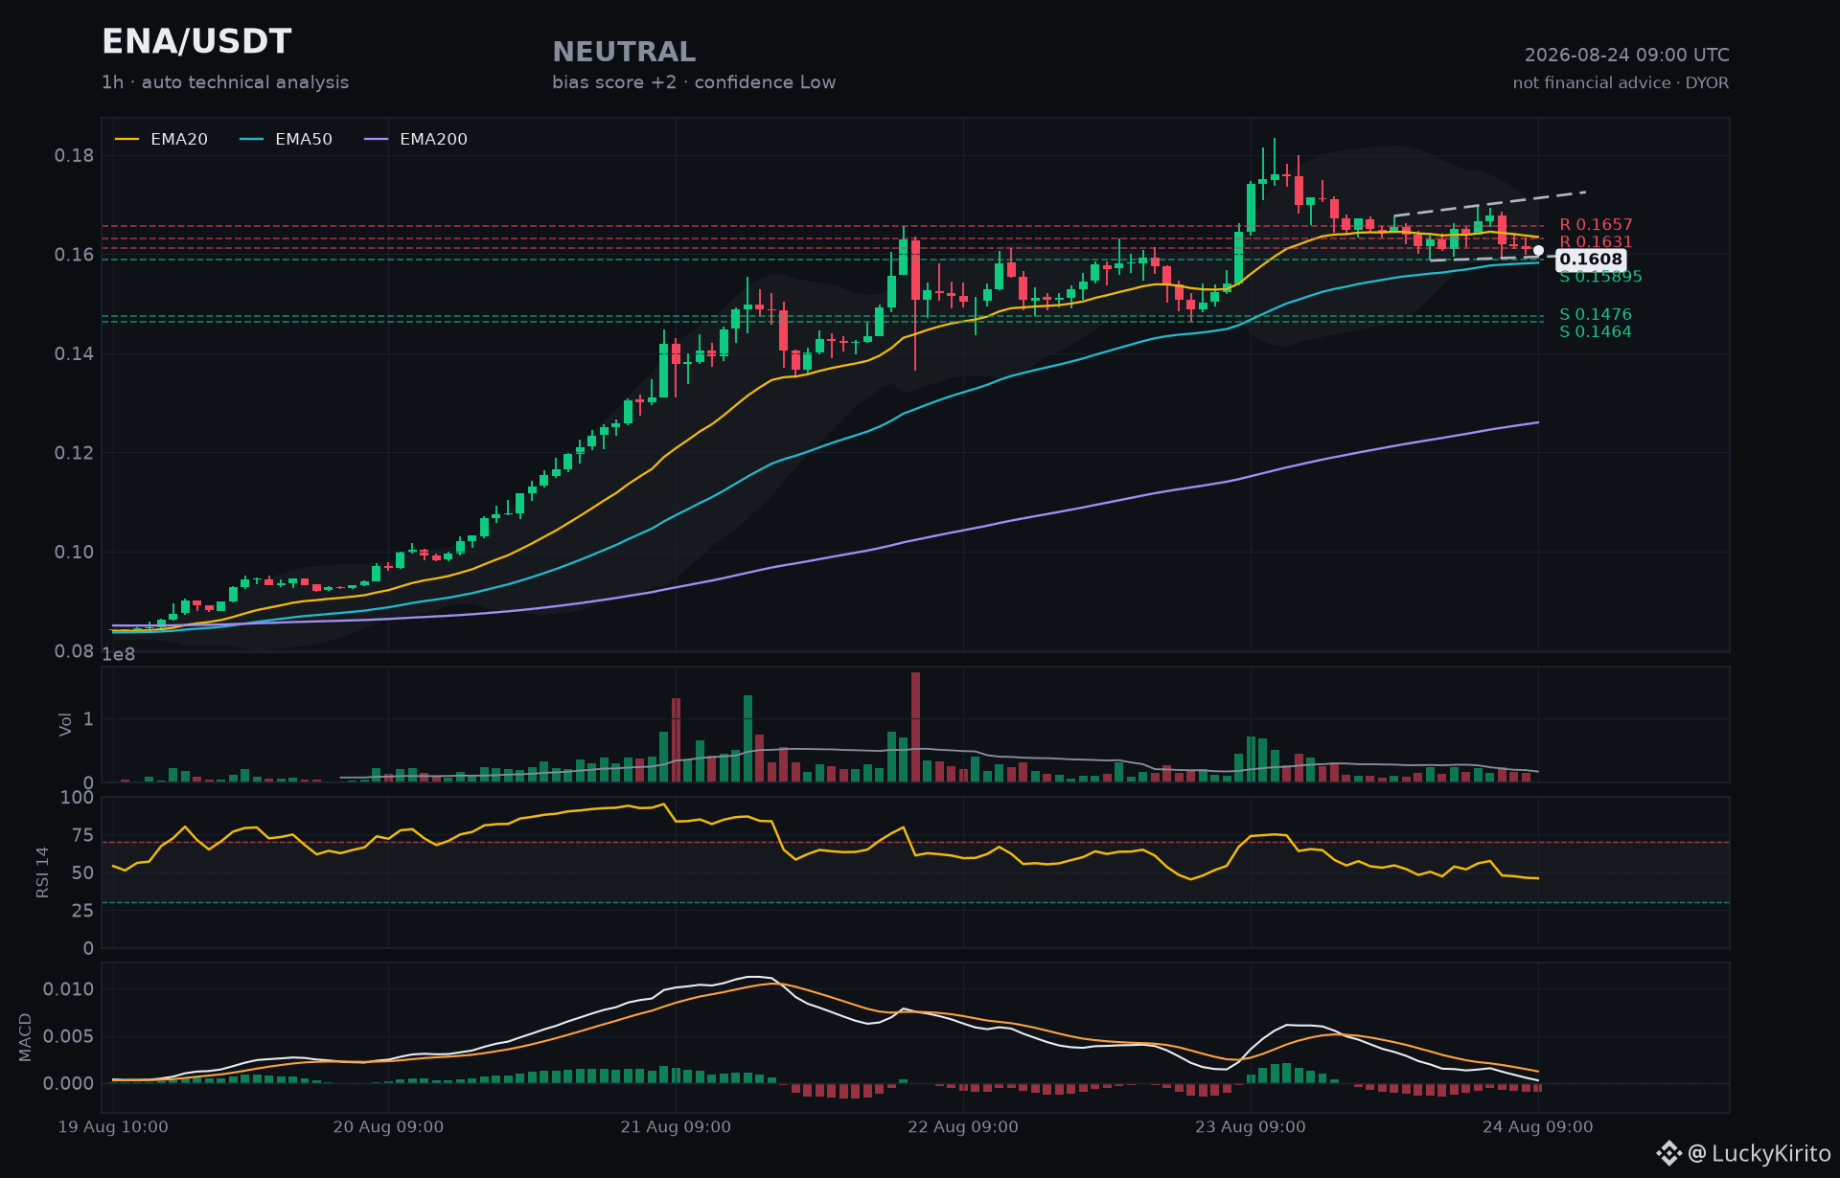This screenshot has width=1840, height=1178.
Task: Click the RSI 14 axis label
Action: pos(42,872)
